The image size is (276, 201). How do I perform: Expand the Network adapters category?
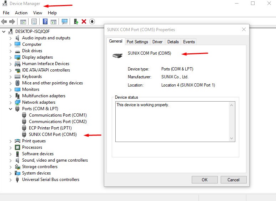[11, 102]
